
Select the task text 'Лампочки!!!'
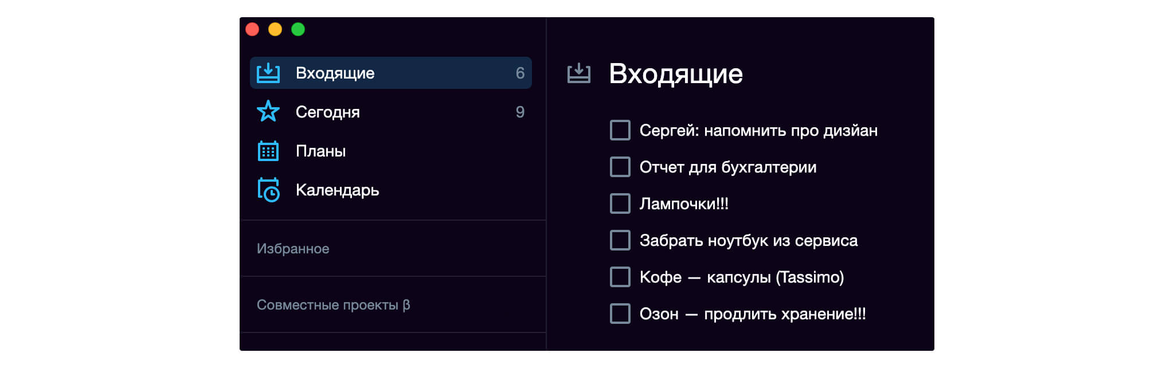[x=684, y=203]
